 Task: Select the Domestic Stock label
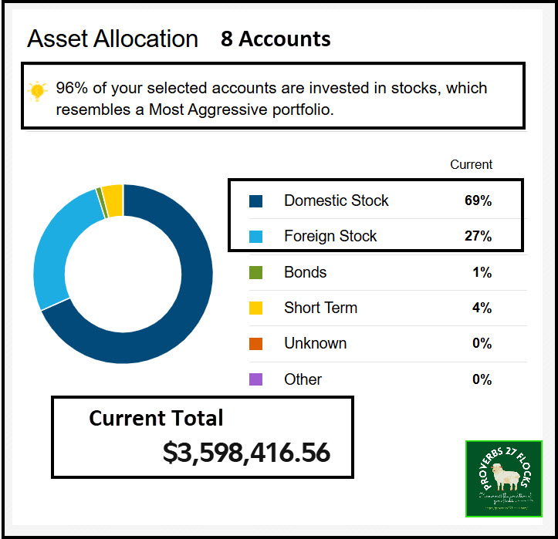click(336, 200)
